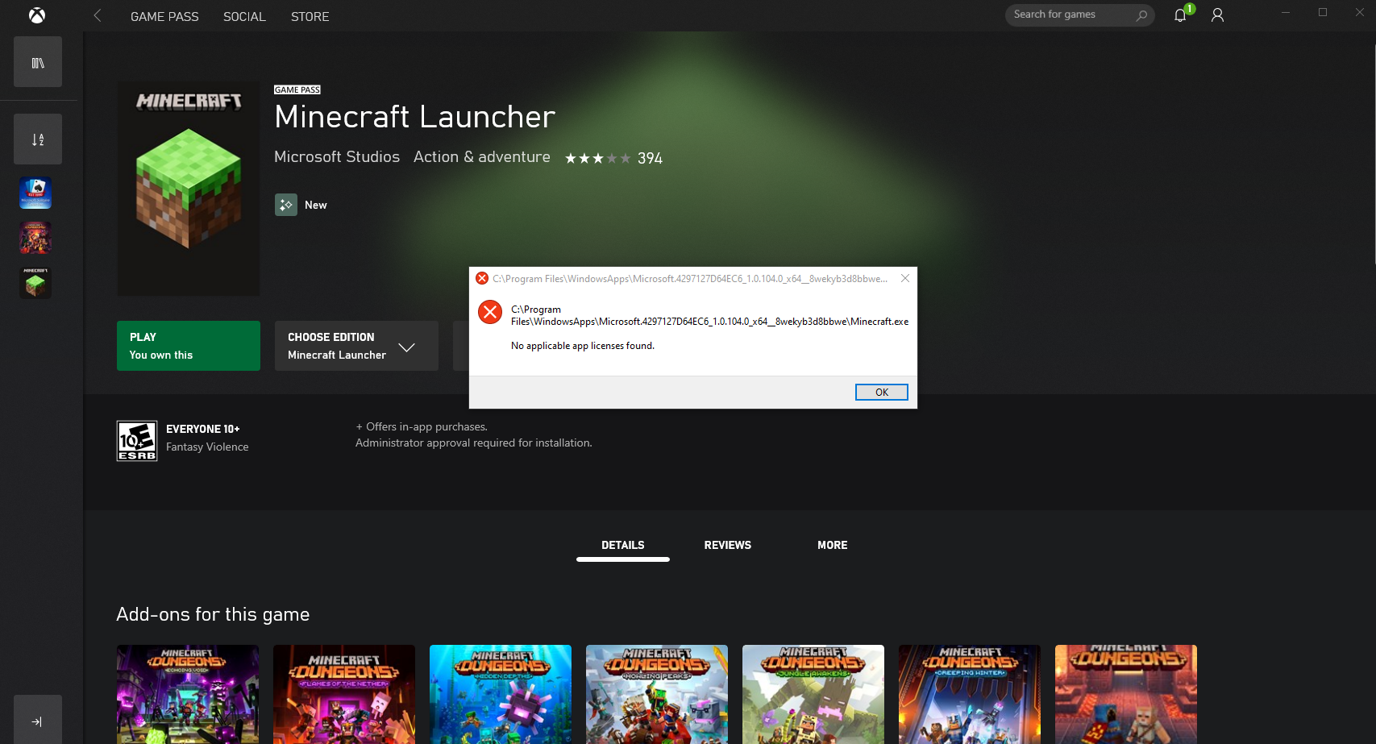This screenshot has height=744, width=1376.
Task: Open the SOCIAL tab
Action: 244,16
